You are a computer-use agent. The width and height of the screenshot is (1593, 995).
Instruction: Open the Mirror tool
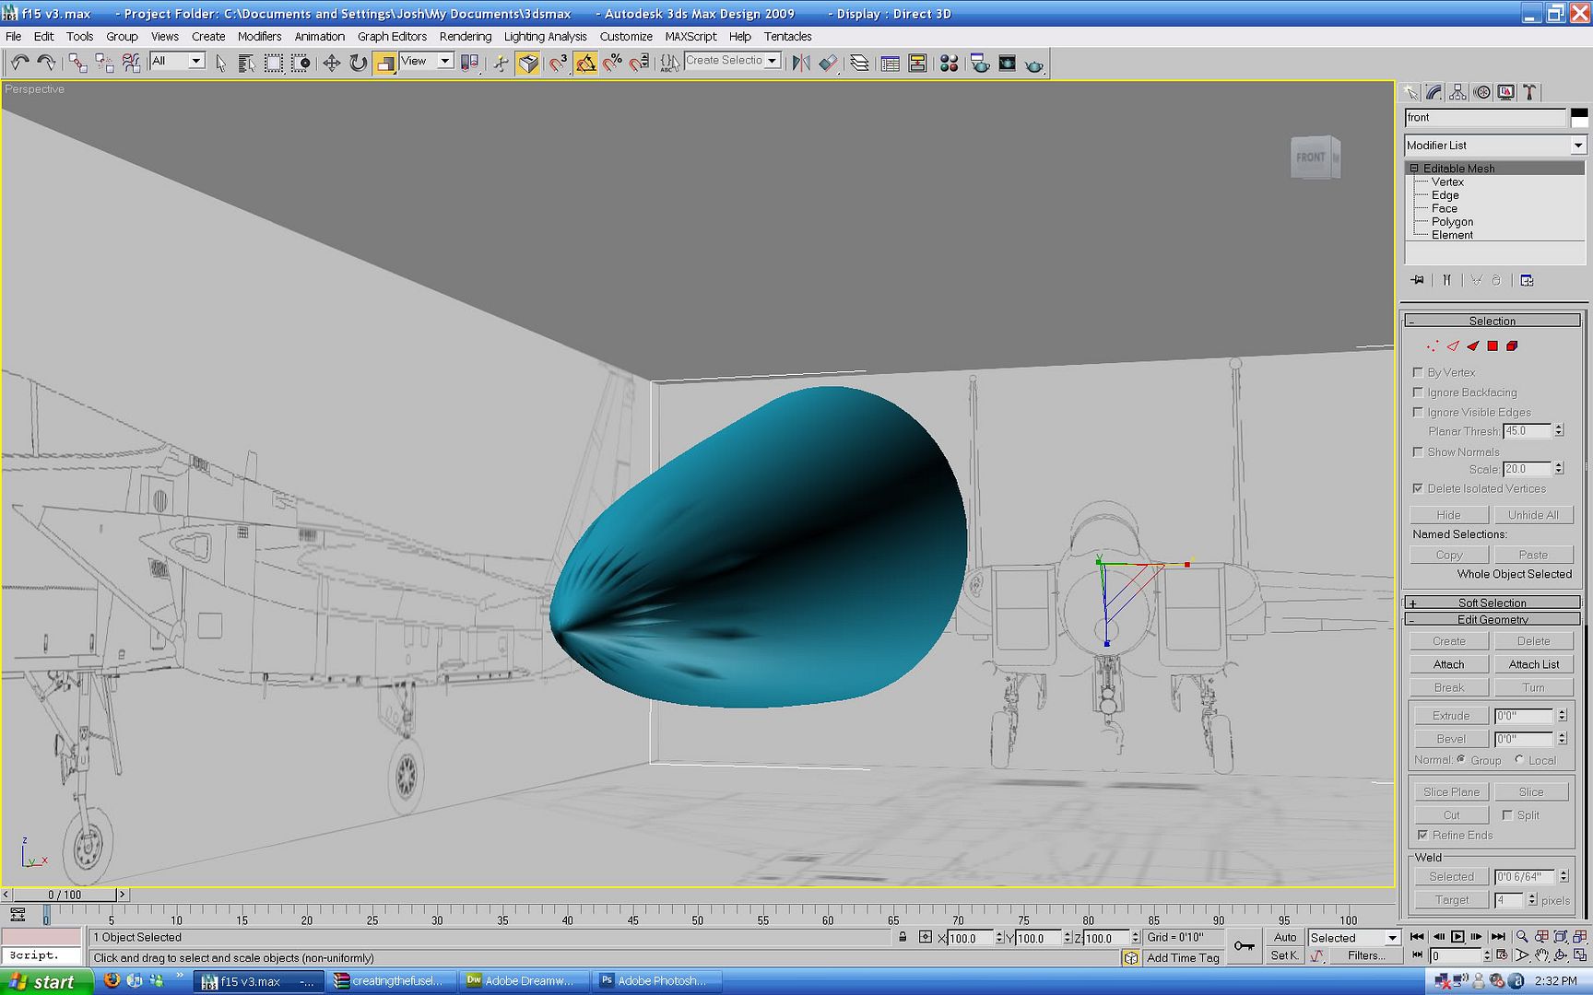tap(800, 64)
